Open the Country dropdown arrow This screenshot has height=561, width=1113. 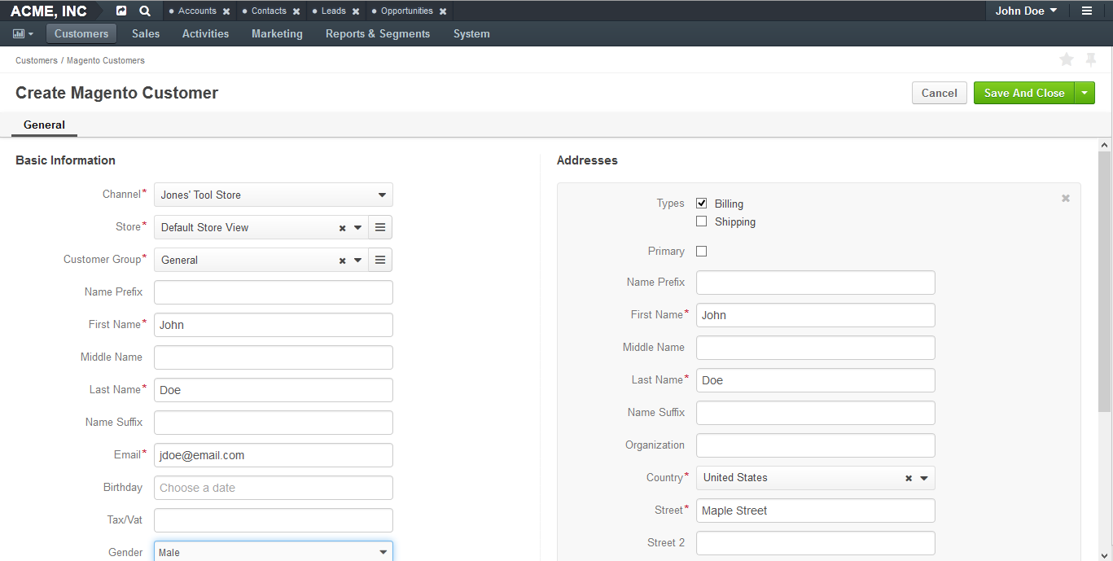click(924, 479)
